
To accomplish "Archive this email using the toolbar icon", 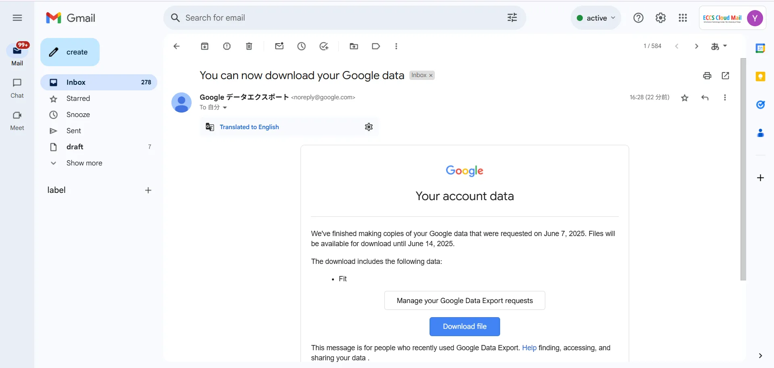I will [204, 46].
